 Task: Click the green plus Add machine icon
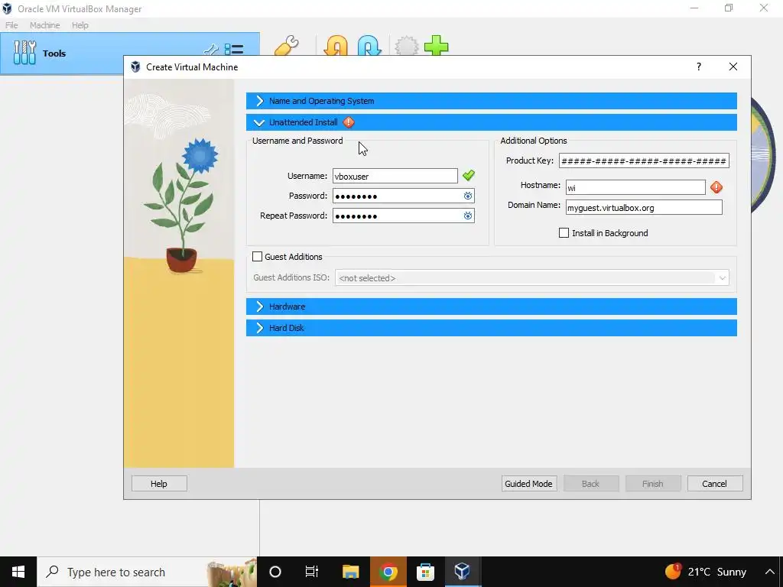(436, 45)
